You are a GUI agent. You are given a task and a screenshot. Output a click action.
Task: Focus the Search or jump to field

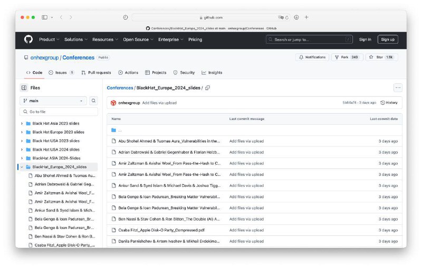pyautogui.click(x=309, y=39)
